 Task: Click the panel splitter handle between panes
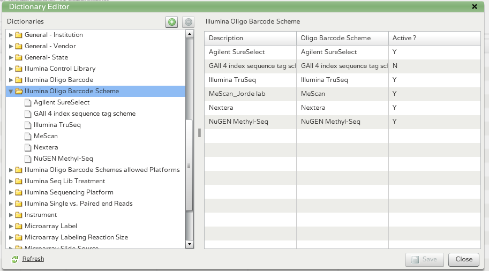[x=199, y=133]
